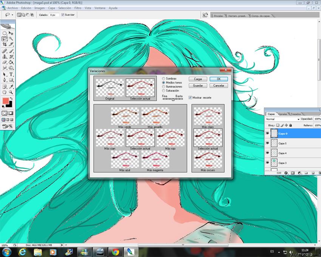
Task: Reset default foreground and background colors
Action: coord(3,107)
